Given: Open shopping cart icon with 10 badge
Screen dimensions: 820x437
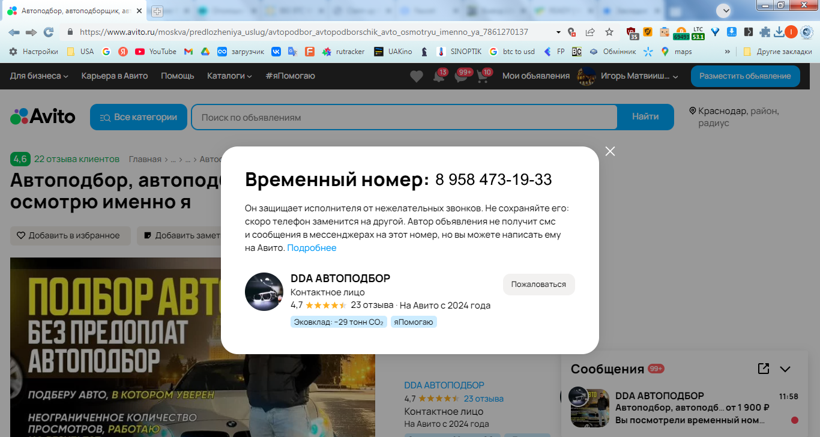Looking at the screenshot, I should point(483,76).
